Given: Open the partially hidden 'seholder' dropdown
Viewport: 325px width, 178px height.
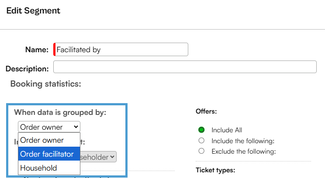Looking at the screenshot, I should click(98, 157).
